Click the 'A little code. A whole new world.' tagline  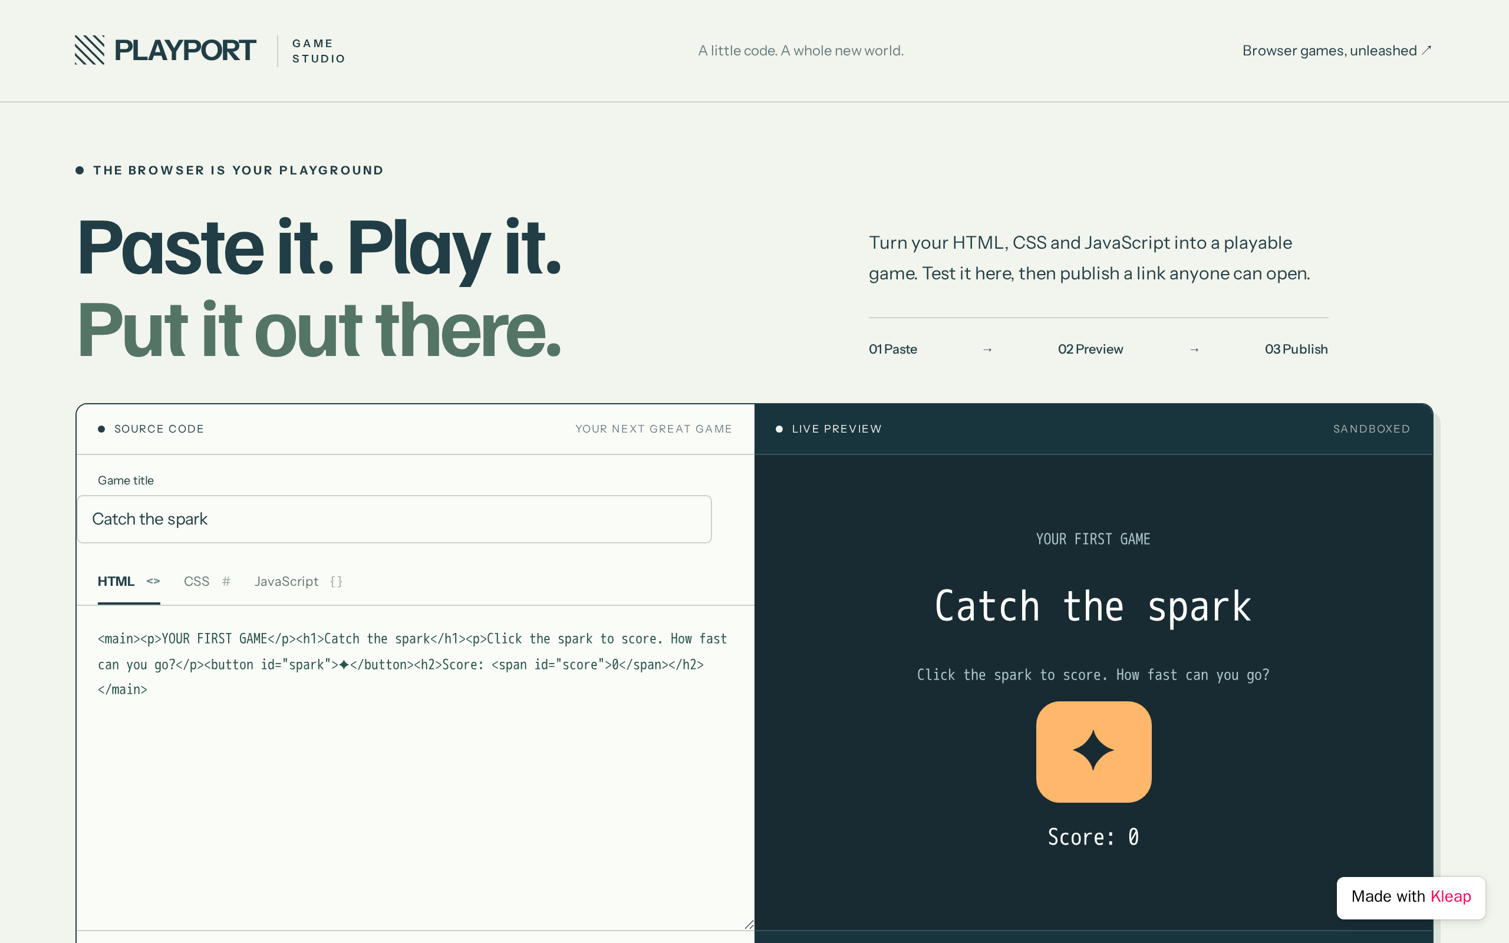[800, 51]
